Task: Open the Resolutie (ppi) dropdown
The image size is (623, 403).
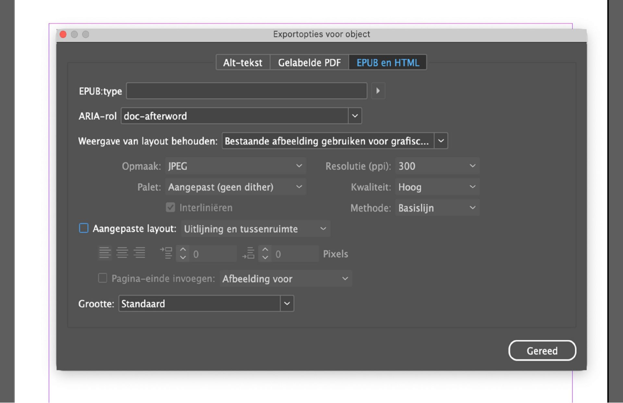Action: [x=472, y=166]
